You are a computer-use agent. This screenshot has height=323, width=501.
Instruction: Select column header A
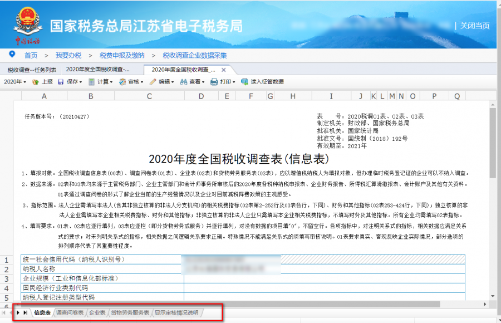[x=44, y=96]
